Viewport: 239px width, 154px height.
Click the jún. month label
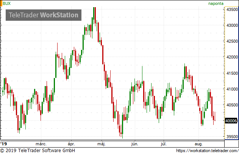(135, 144)
